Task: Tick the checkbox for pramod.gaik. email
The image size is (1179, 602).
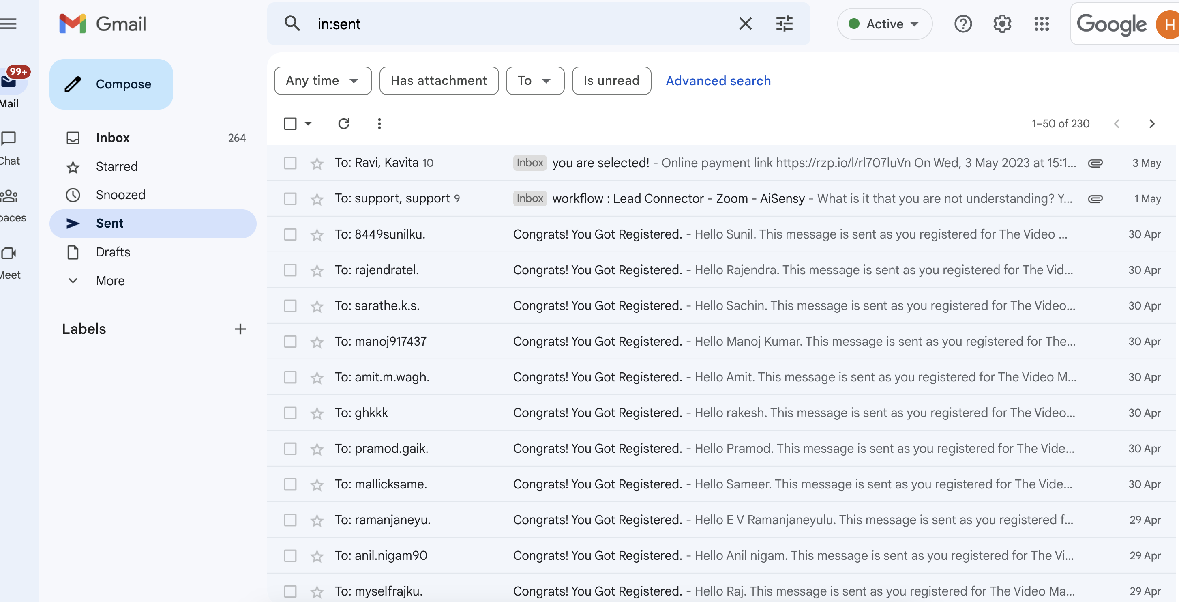Action: pyautogui.click(x=290, y=449)
